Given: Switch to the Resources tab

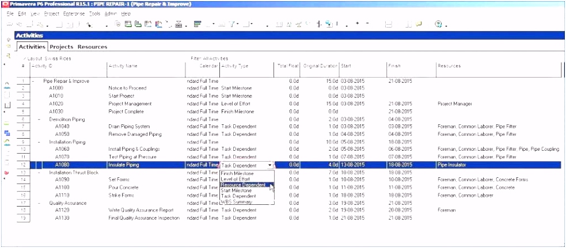Looking at the screenshot, I should [92, 47].
